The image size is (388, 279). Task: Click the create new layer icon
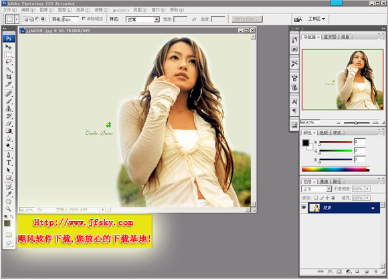tap(367, 272)
